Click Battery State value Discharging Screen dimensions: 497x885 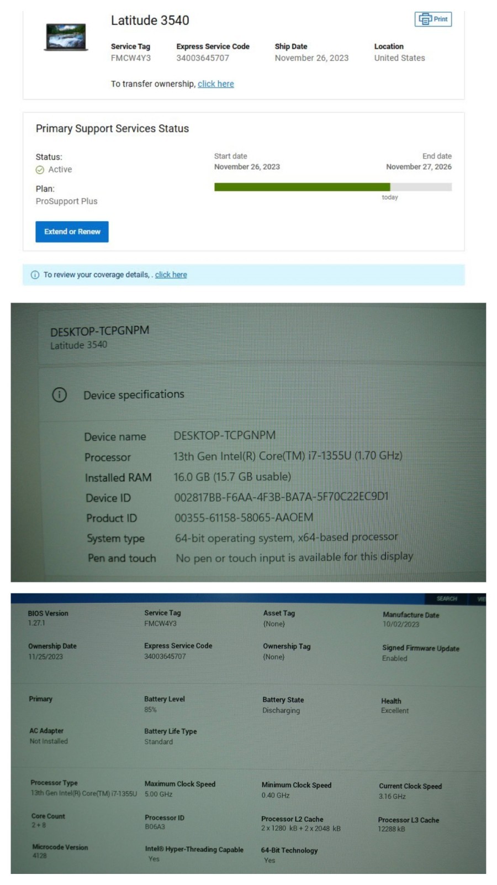(x=281, y=710)
